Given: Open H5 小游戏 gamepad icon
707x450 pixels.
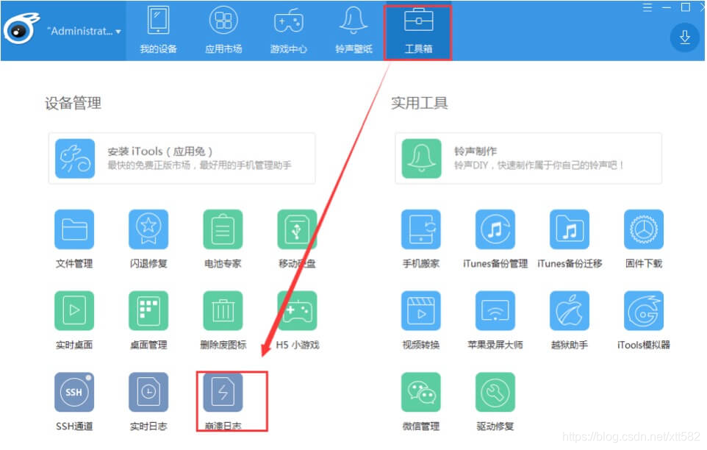Looking at the screenshot, I should 297,311.
